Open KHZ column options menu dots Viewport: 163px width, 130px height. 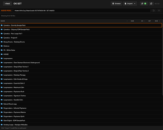pos(160,21)
